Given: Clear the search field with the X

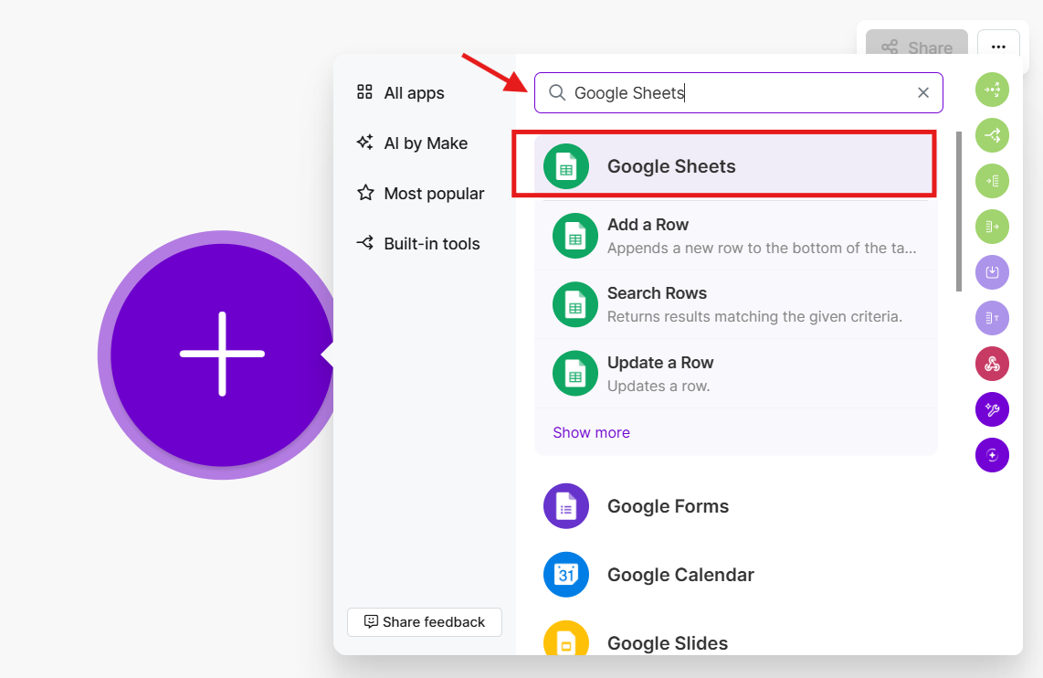Looking at the screenshot, I should (x=923, y=92).
